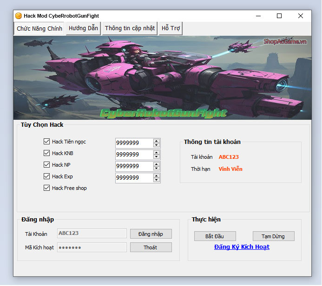Image resolution: width=322 pixels, height=286 pixels.
Task: Toggle the Hack Exp checkbox
Action: 46,176
